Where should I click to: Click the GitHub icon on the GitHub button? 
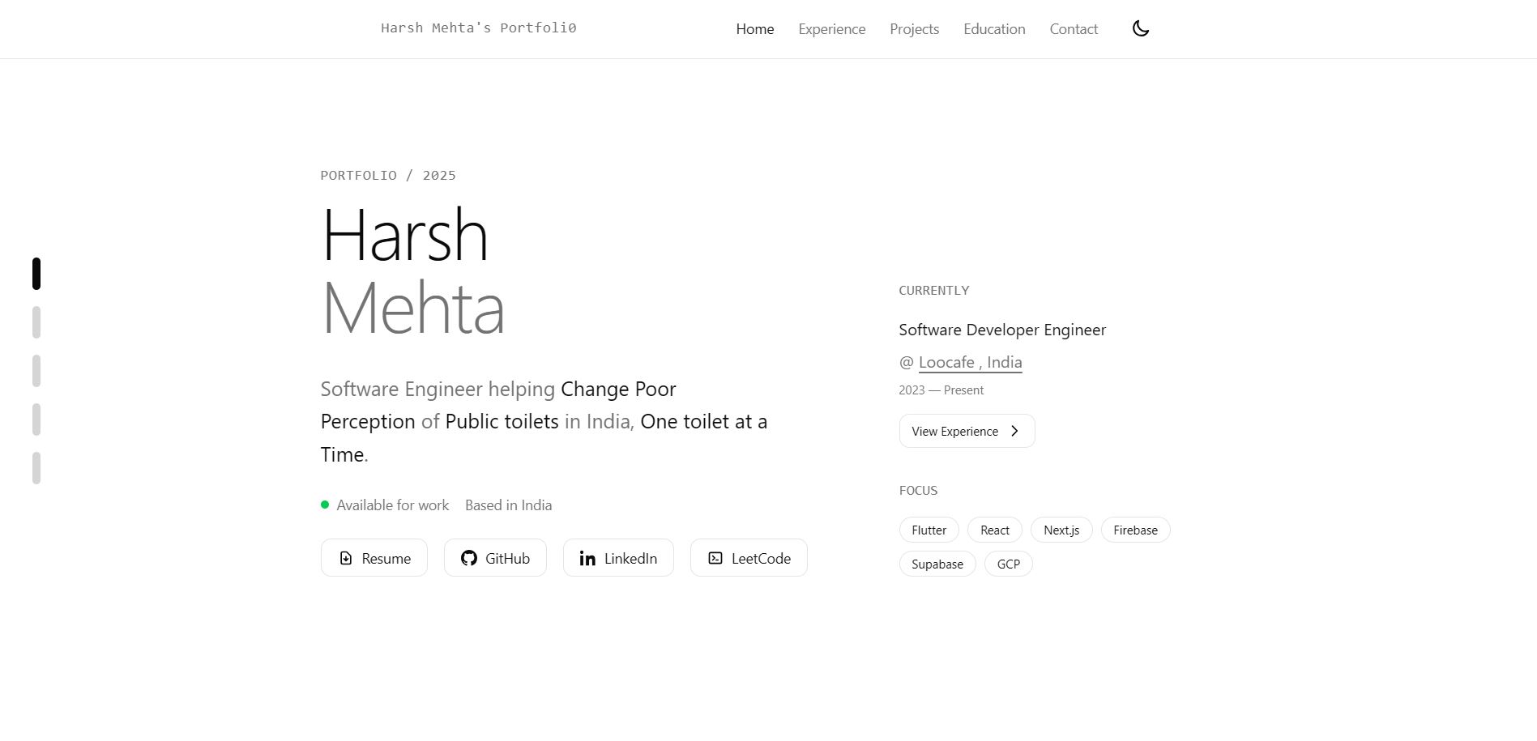tap(468, 558)
